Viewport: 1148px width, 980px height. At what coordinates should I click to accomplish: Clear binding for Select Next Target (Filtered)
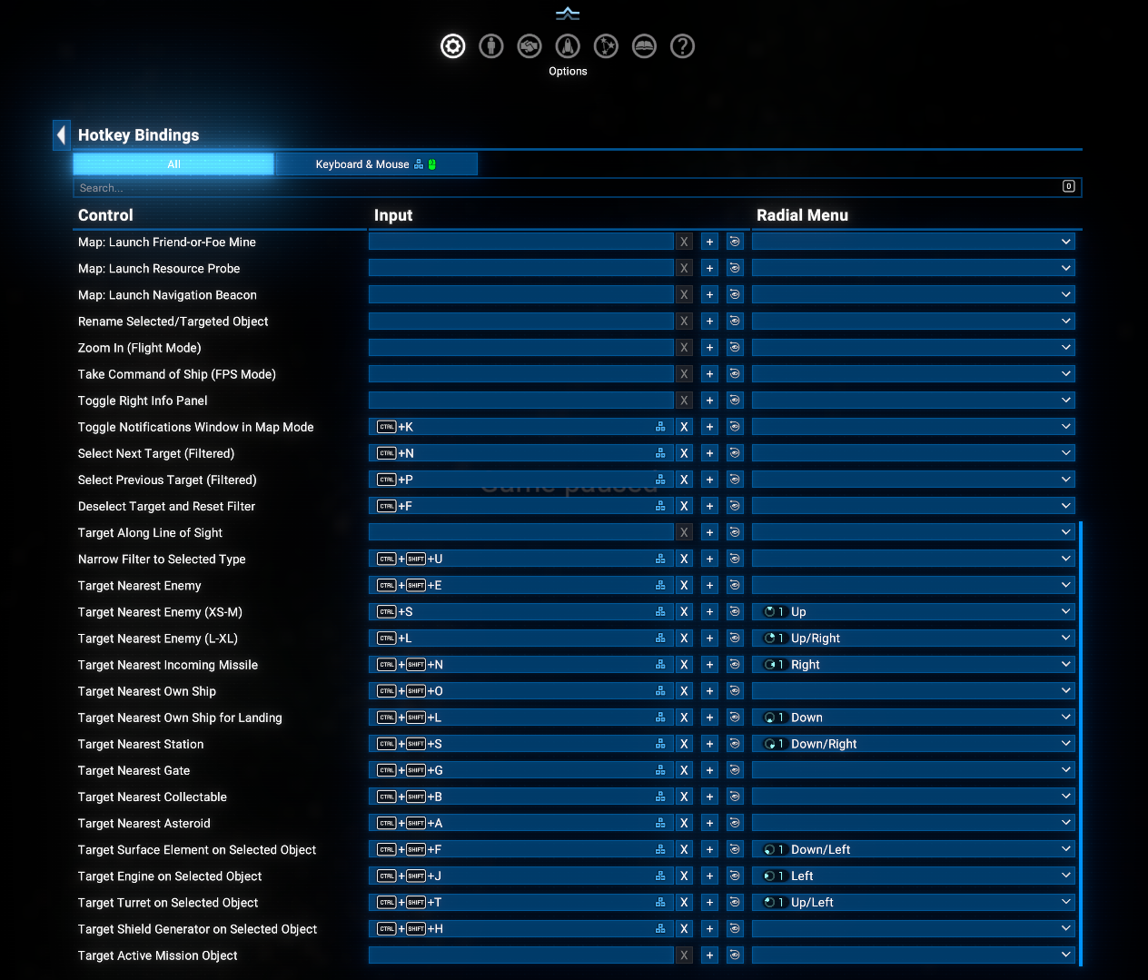coord(684,453)
